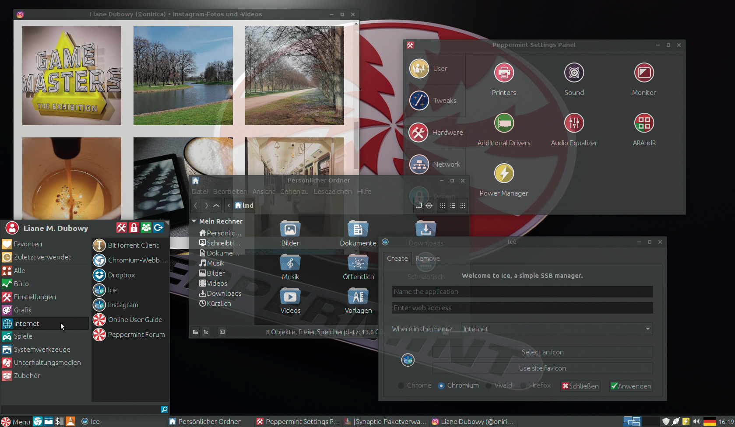Open the Sound settings icon
The image size is (735, 427).
pyautogui.click(x=574, y=73)
